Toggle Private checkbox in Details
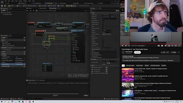Image resolution: width=183 pixels, height=103 pixels. (103, 26)
